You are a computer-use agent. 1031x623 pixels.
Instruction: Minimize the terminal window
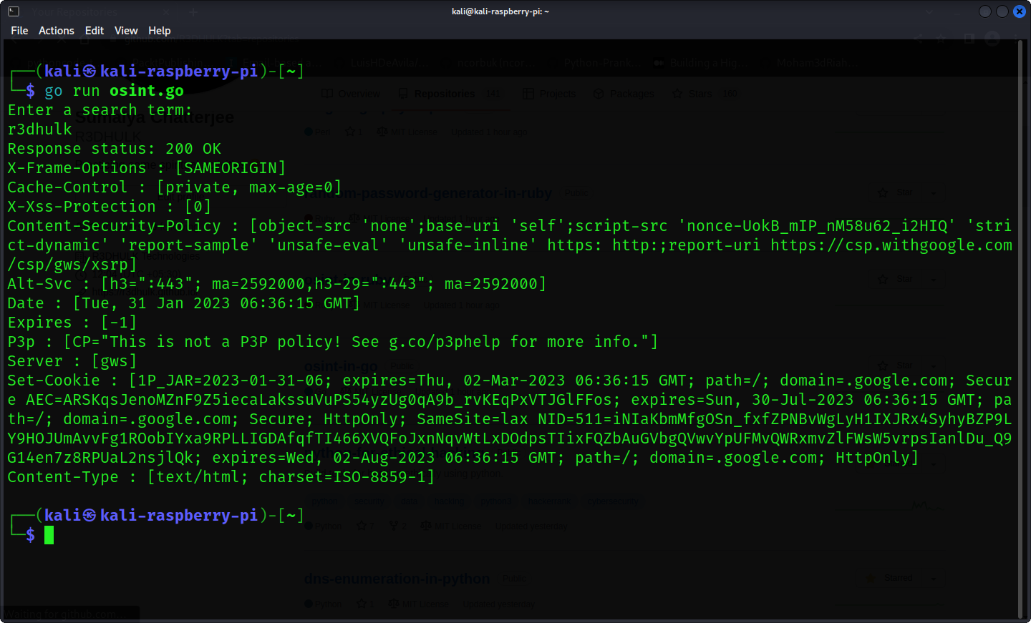coord(985,11)
